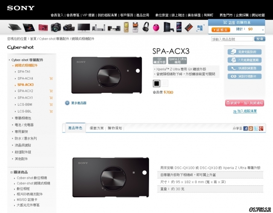The height and width of the screenshot is (213, 273).
Task: Switch to the 購物須知 tab
Action: [x=115, y=128]
